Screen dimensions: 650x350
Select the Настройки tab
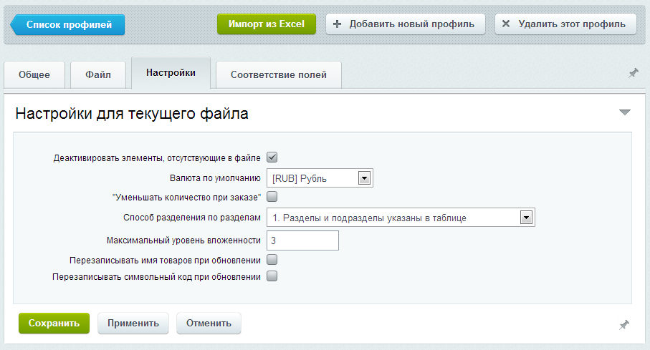pyautogui.click(x=171, y=73)
